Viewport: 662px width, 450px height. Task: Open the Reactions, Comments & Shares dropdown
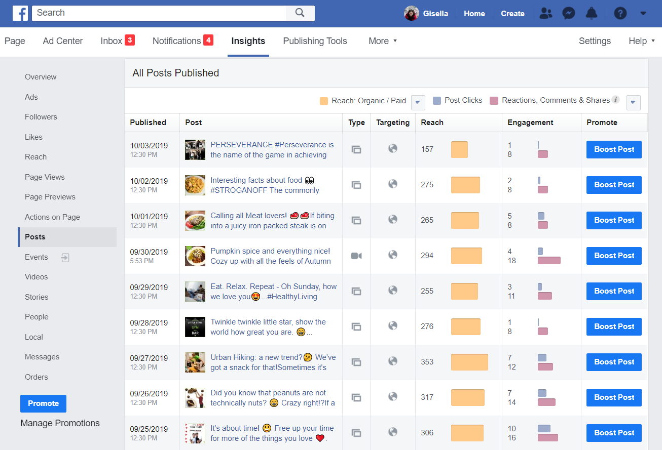[x=634, y=102]
